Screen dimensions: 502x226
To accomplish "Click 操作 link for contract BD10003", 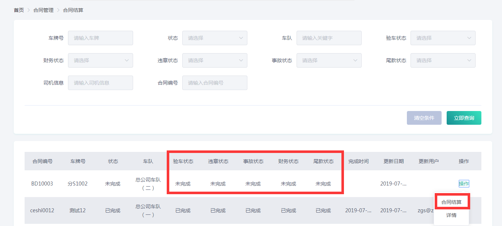I will pos(464,184).
